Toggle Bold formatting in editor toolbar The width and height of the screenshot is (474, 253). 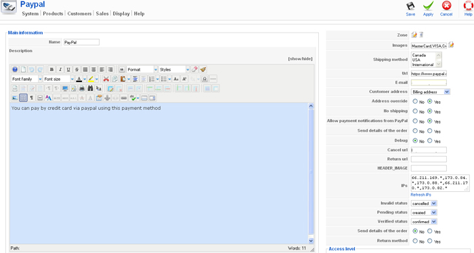(51, 70)
